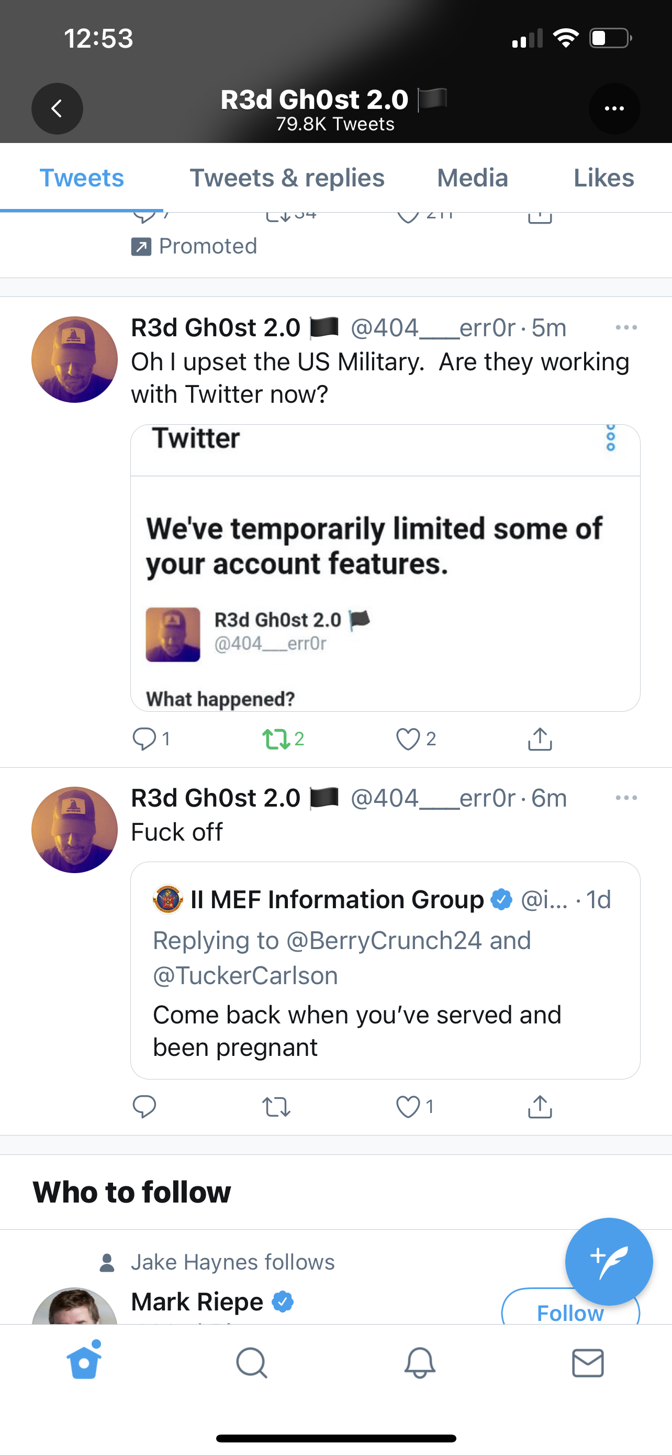Expand options on the US Military tweet
672x1455 pixels.
626,327
